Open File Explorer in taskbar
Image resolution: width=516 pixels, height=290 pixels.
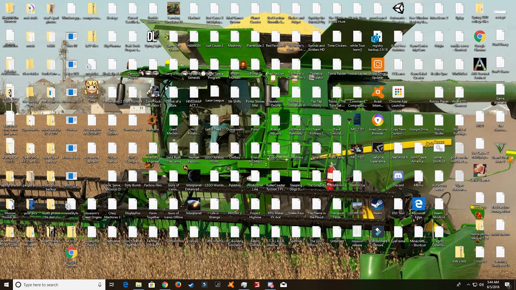click(x=139, y=285)
